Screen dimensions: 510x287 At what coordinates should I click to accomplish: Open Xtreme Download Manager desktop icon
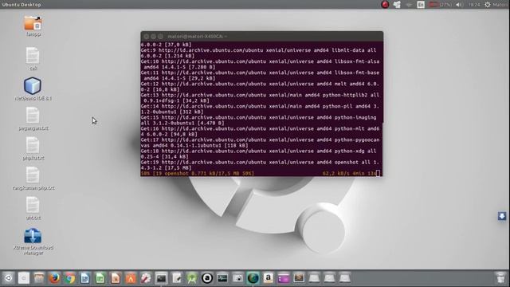click(x=33, y=236)
